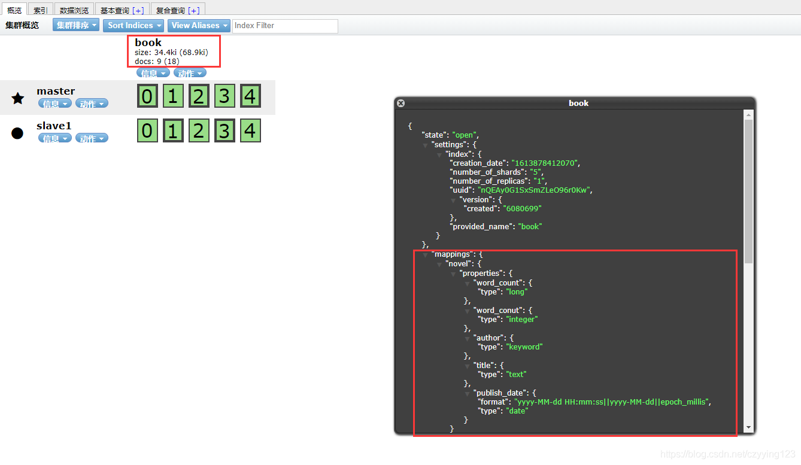Open 信息 dropdown under book index
The width and height of the screenshot is (801, 465).
coord(153,73)
